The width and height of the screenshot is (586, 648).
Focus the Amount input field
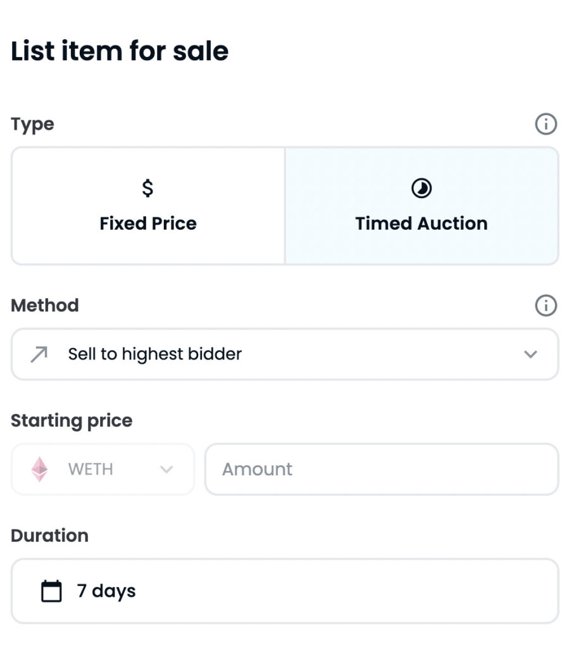click(x=382, y=470)
